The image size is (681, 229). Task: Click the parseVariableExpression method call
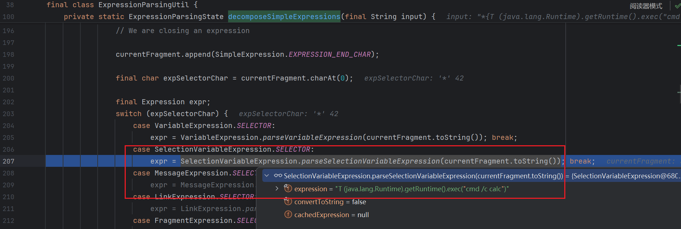coord(312,138)
